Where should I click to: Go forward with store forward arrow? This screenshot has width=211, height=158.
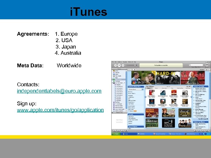coord(131,70)
